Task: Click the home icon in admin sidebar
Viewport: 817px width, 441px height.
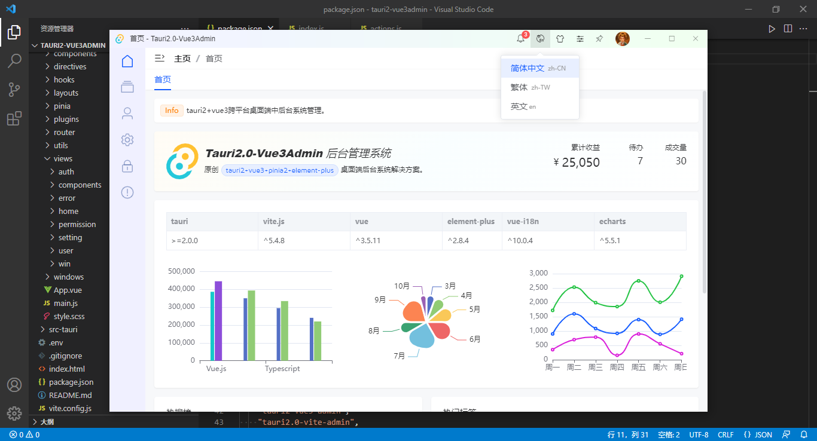Action: point(127,61)
